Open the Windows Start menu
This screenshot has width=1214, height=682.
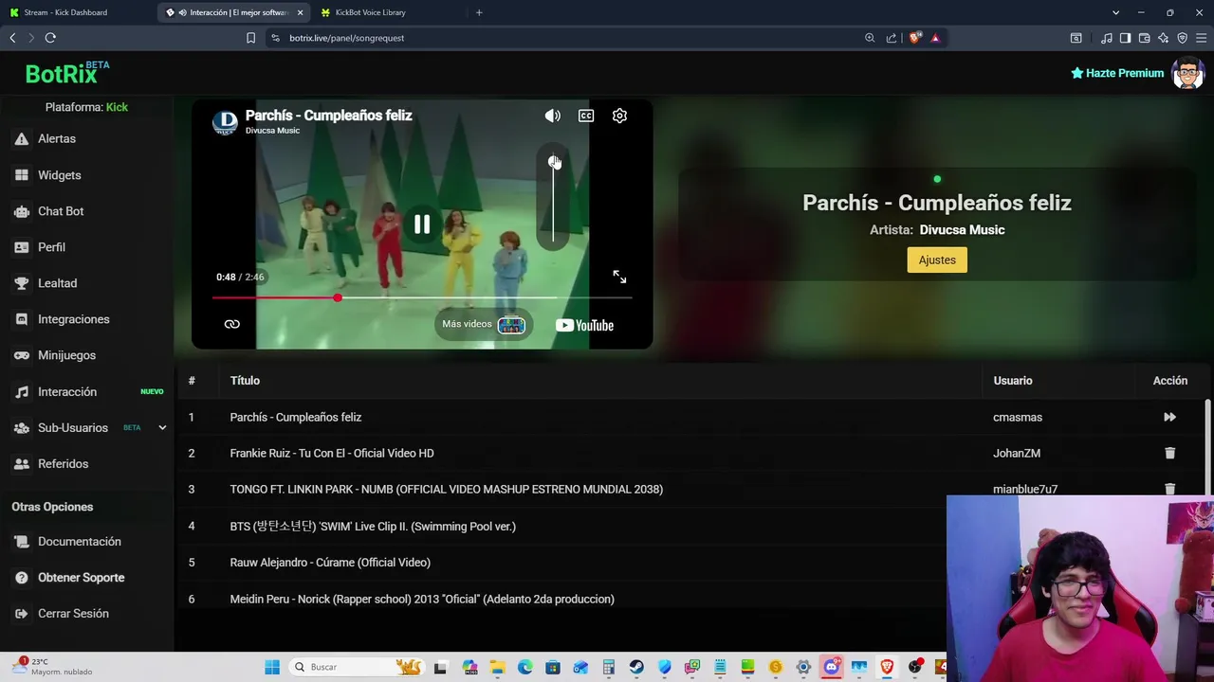click(272, 667)
